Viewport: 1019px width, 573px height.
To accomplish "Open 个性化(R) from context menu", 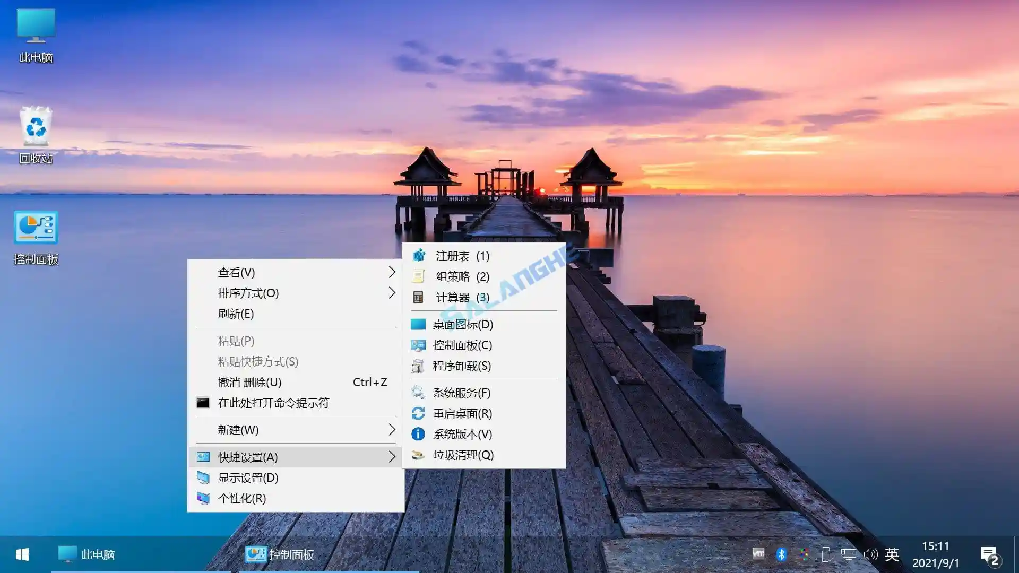I will 296,498.
